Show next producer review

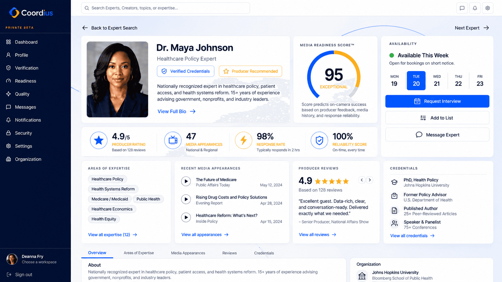pyautogui.click(x=370, y=180)
